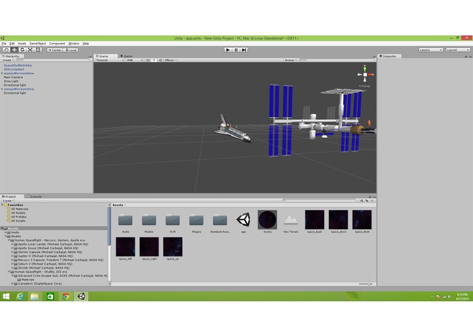Open the Help menu

click(x=86, y=44)
